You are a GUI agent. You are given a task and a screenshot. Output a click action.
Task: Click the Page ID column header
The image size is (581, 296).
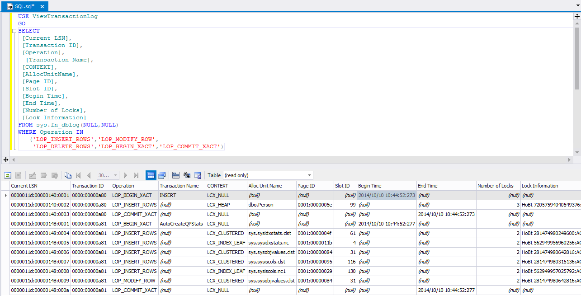coord(315,186)
